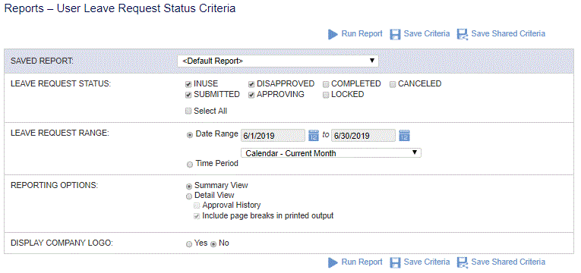This screenshot has height=273, width=581.
Task: Click the bottom Save Criteria floppy disk icon
Action: point(396,262)
